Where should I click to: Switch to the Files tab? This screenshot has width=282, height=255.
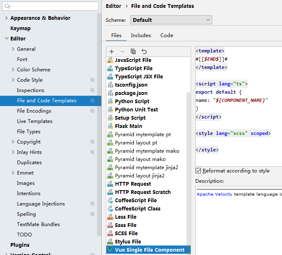pyautogui.click(x=116, y=35)
